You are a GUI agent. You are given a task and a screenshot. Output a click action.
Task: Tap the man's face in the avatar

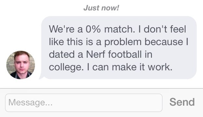pyautogui.click(x=22, y=62)
